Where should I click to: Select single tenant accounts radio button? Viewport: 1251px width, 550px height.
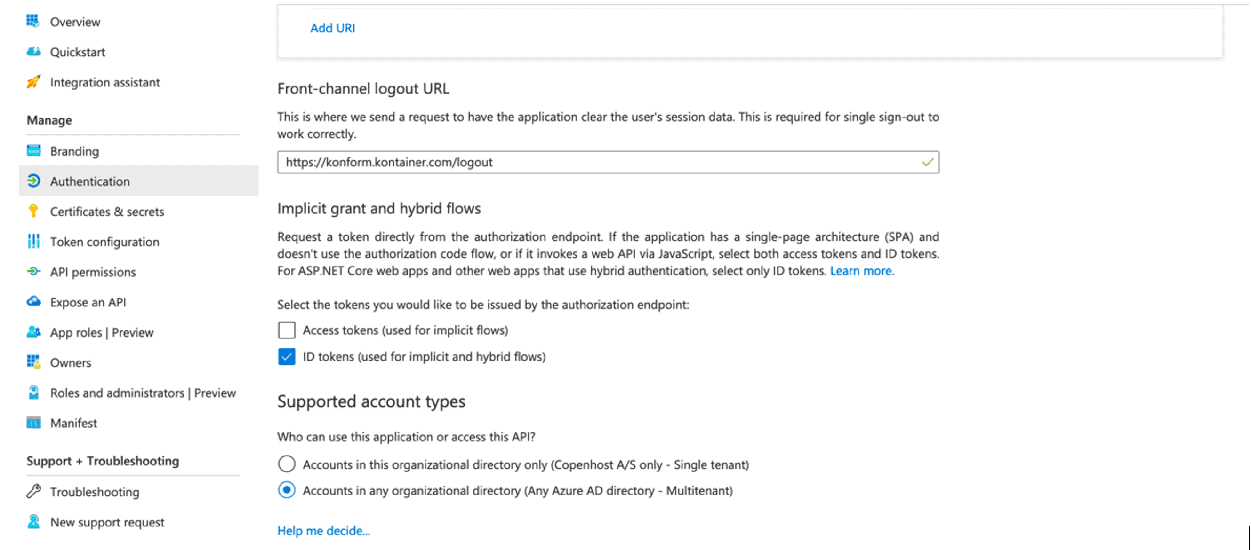[x=287, y=464]
